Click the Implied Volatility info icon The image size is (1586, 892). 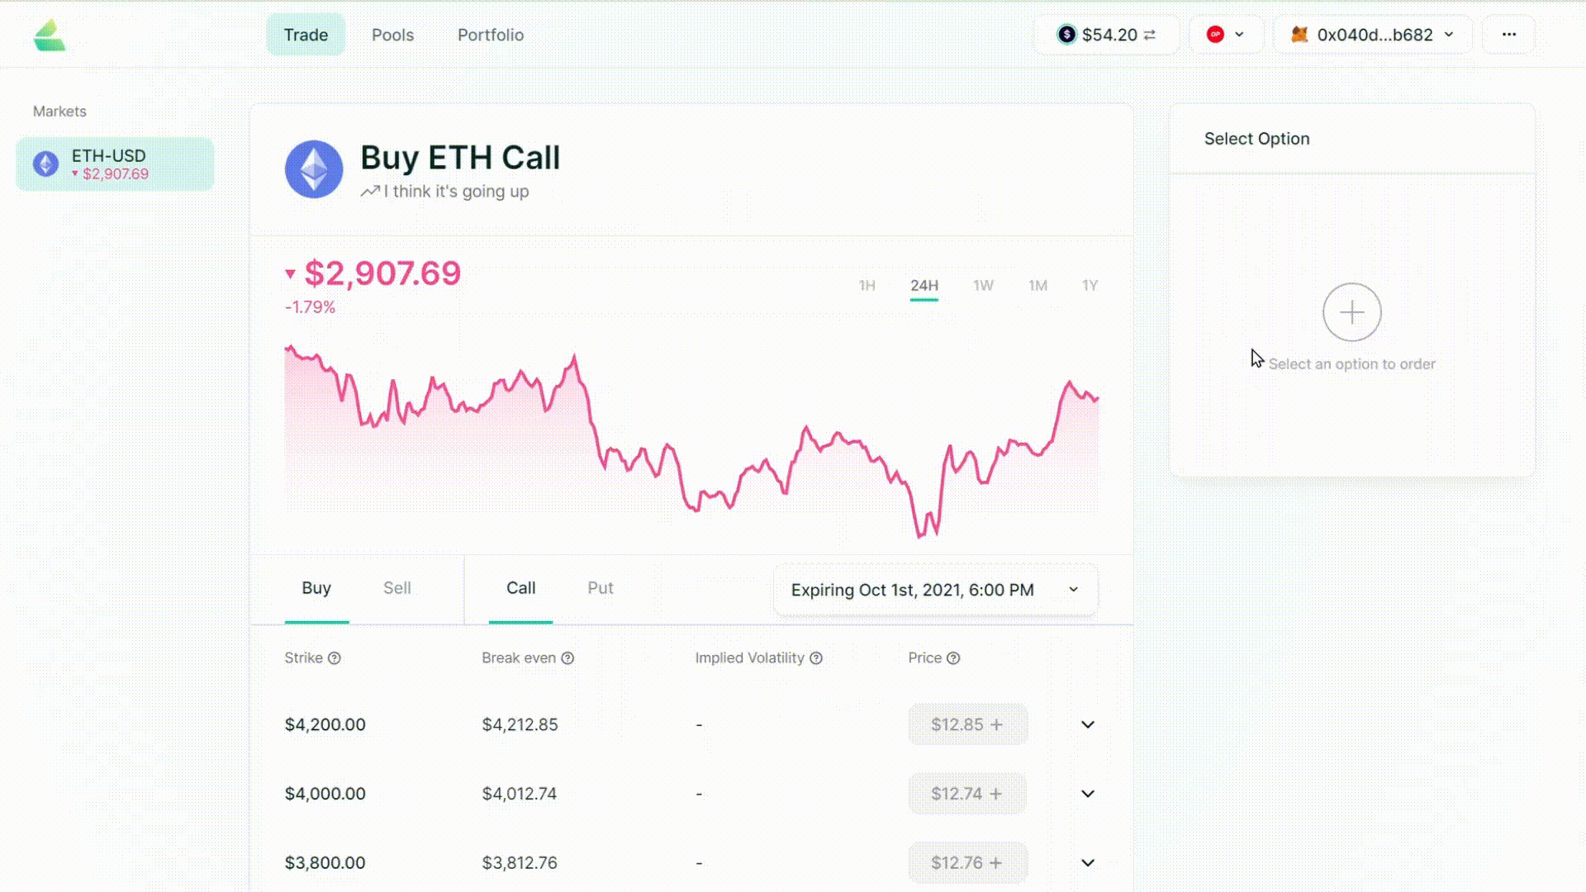point(816,658)
